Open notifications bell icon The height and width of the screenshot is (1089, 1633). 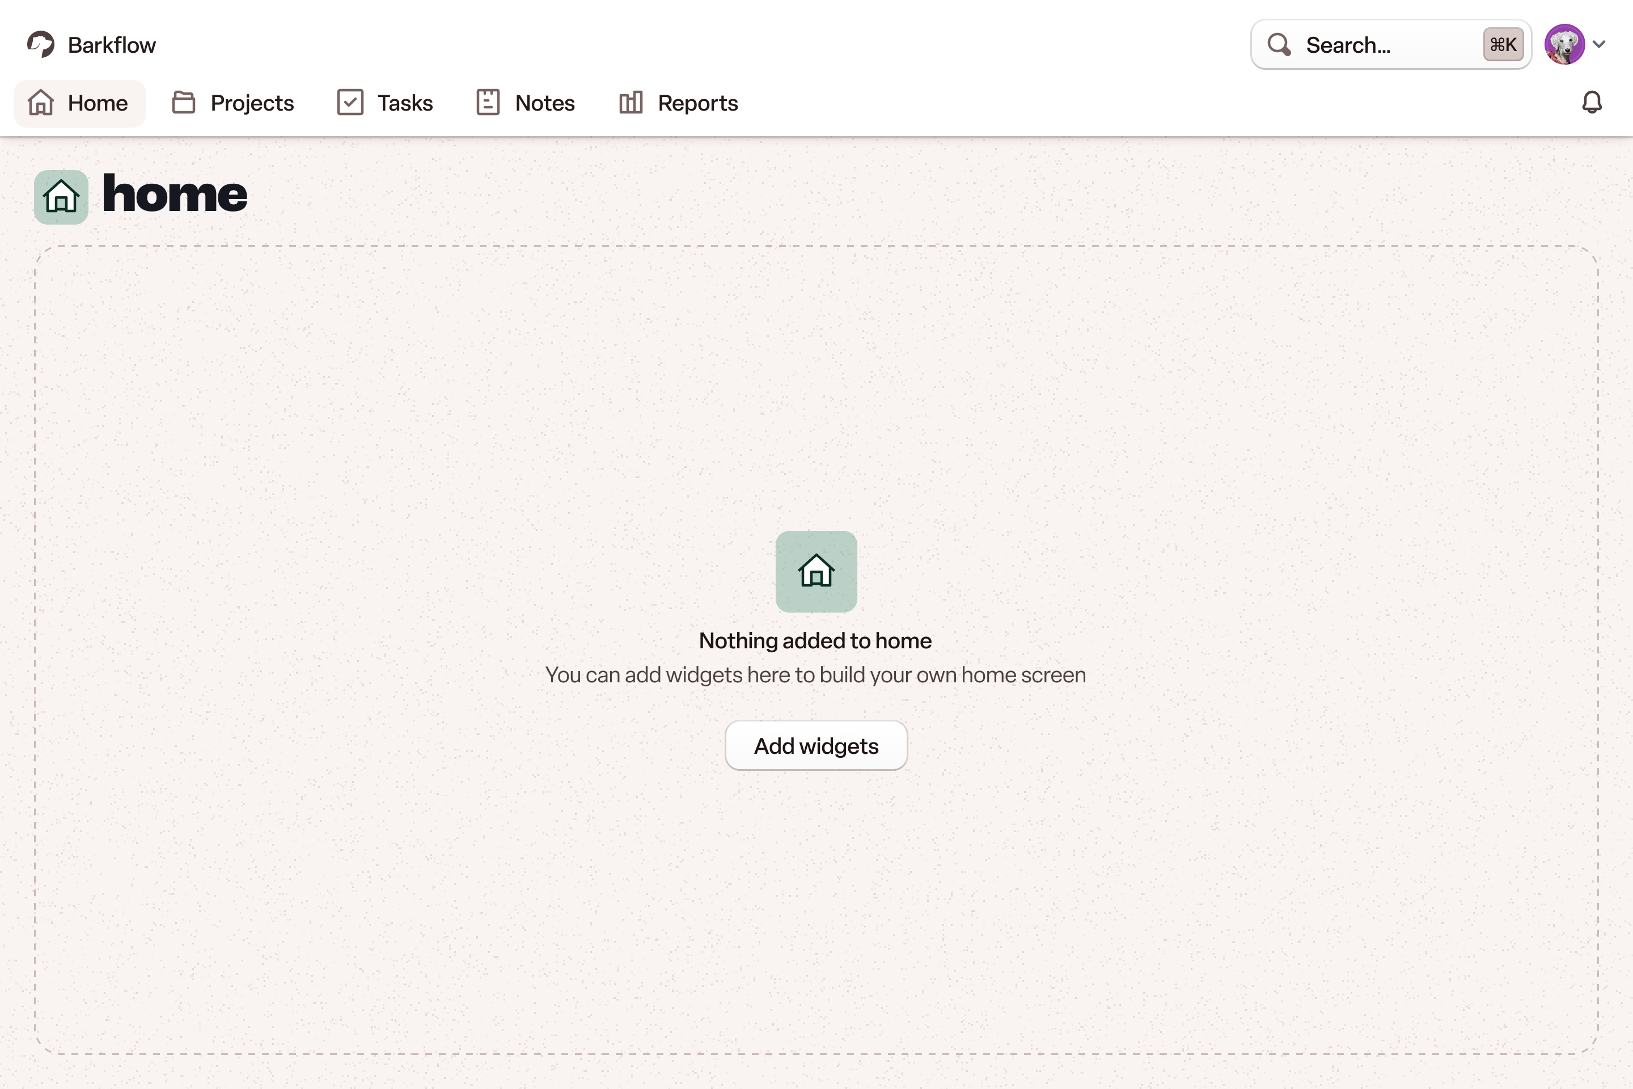tap(1592, 103)
